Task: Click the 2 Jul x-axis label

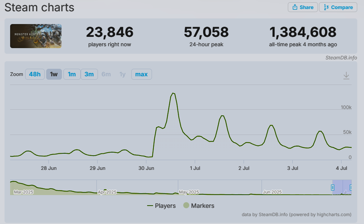Action: click(x=244, y=168)
